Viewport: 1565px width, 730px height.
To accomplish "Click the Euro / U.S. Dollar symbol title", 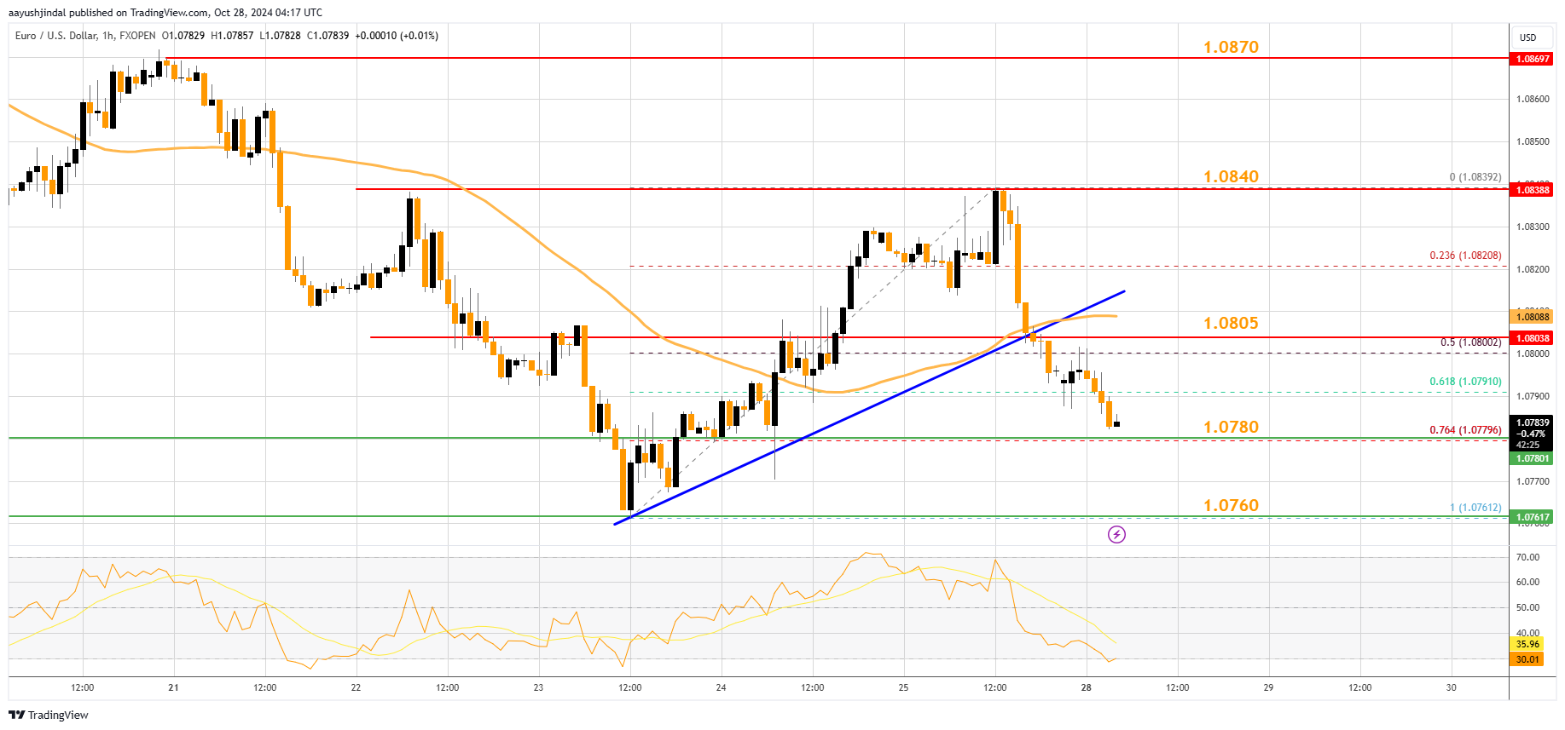I will [x=55, y=36].
